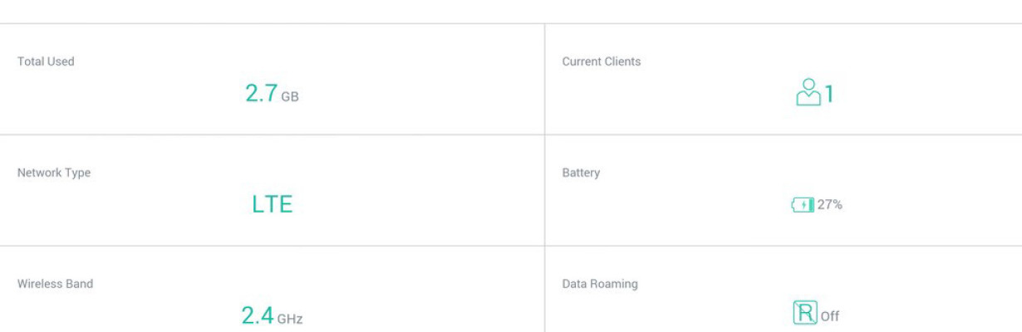
Task: Click the Network Type label
Action: coord(54,173)
